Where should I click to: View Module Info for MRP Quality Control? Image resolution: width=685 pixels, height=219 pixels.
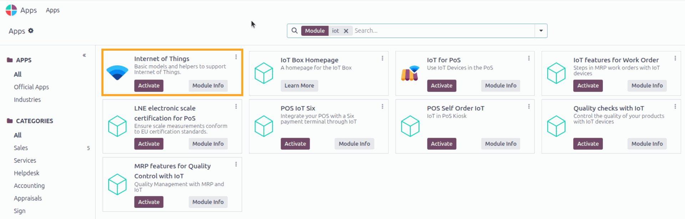tap(208, 202)
